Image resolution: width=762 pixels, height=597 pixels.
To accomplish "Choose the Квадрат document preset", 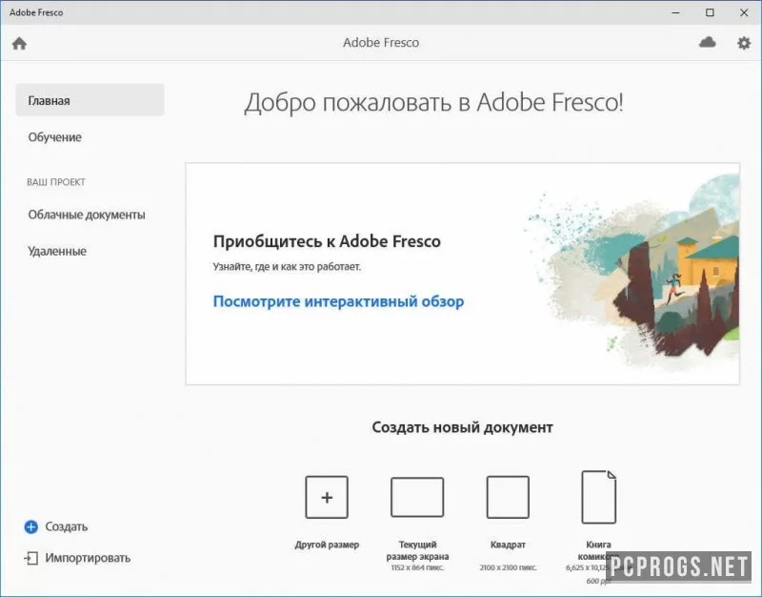I will click(508, 497).
